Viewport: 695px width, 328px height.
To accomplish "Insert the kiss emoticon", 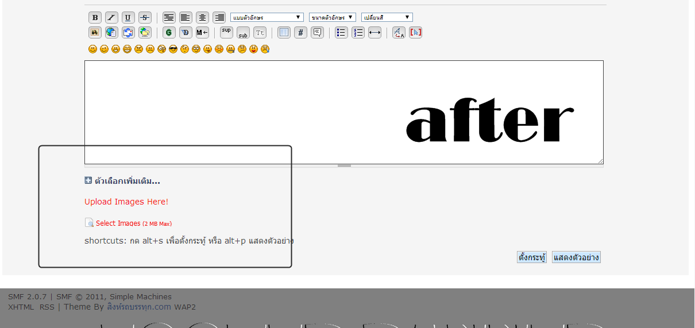I will point(253,49).
